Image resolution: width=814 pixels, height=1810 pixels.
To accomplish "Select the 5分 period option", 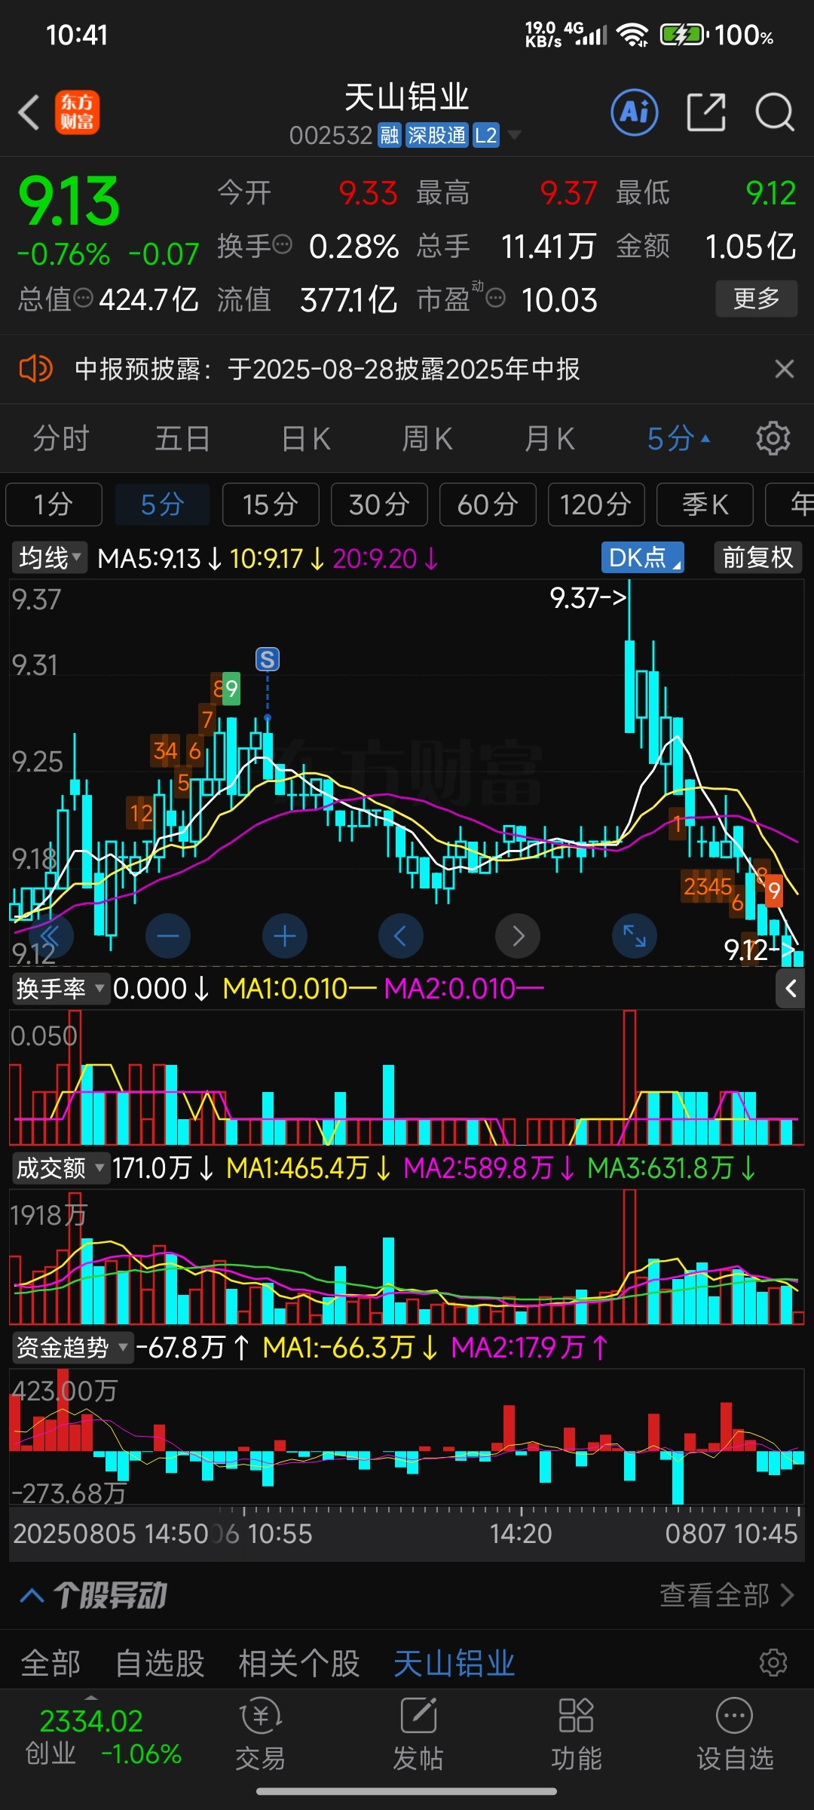I will (162, 504).
